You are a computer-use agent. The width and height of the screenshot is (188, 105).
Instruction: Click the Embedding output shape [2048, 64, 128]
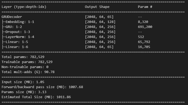click(100, 22)
